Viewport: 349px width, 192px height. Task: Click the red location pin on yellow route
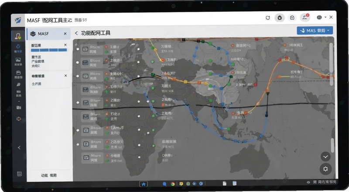click(x=163, y=60)
